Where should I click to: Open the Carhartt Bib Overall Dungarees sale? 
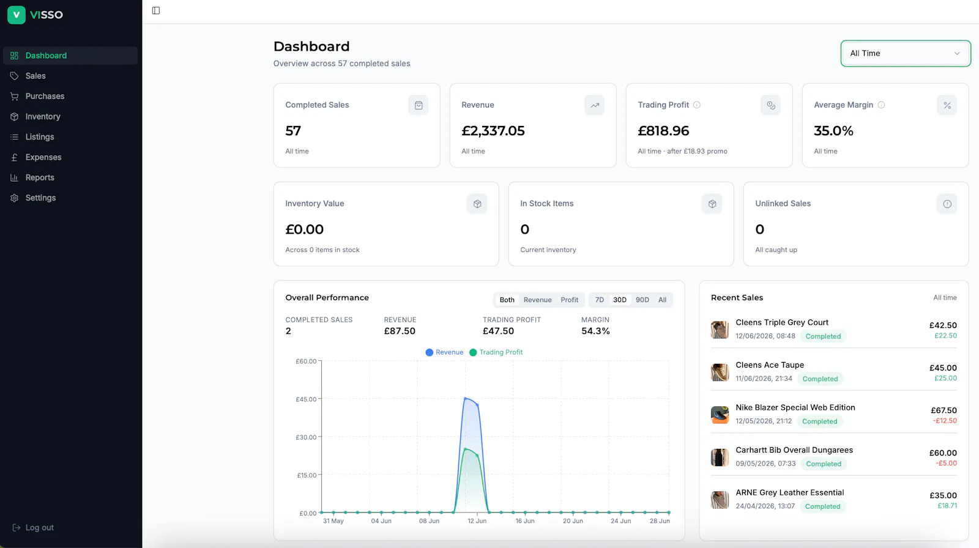(834, 457)
